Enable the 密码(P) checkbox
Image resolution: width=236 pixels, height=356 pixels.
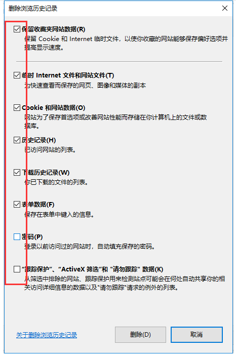click(x=17, y=237)
